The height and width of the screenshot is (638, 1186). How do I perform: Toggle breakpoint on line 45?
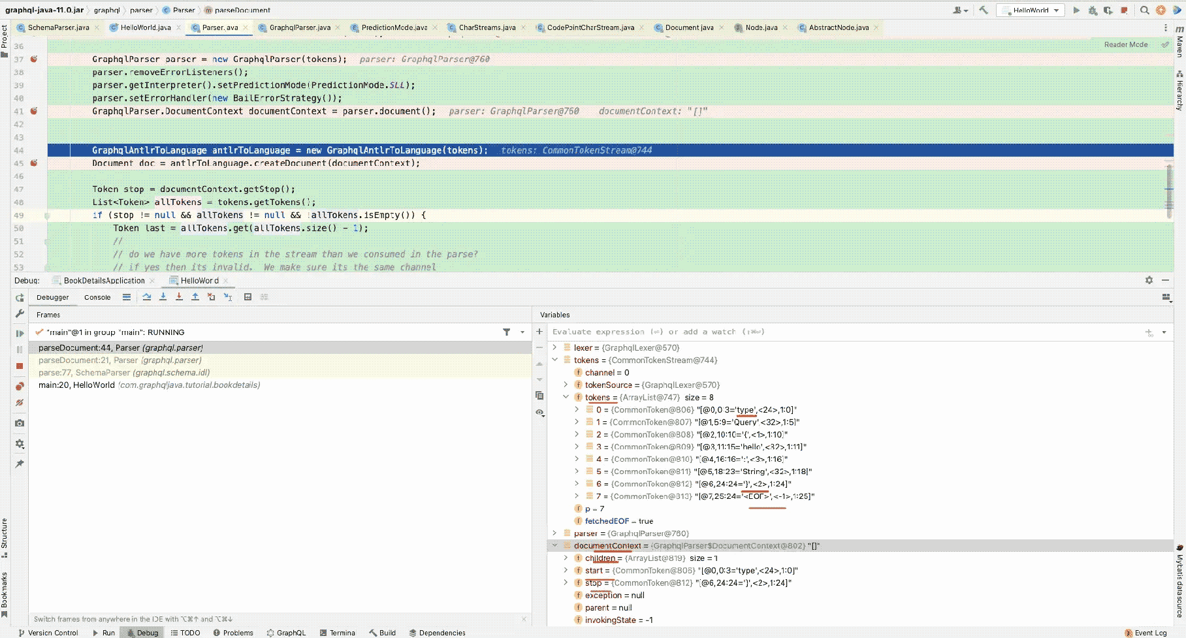tap(34, 163)
